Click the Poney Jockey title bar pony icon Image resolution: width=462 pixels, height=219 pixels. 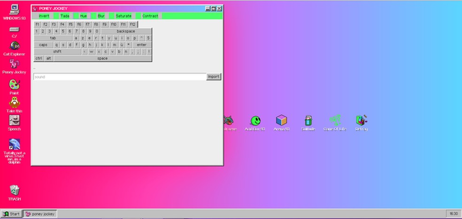click(35, 8)
